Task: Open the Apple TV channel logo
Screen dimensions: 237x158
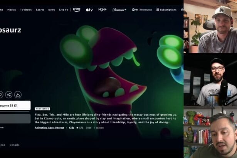Action: click(89, 10)
